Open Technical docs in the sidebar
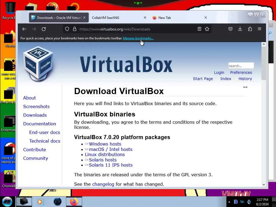The height and width of the screenshot is (207, 276). point(45,141)
